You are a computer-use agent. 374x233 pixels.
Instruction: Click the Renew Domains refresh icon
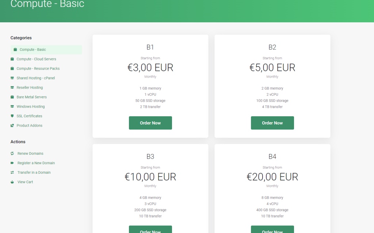coord(12,153)
